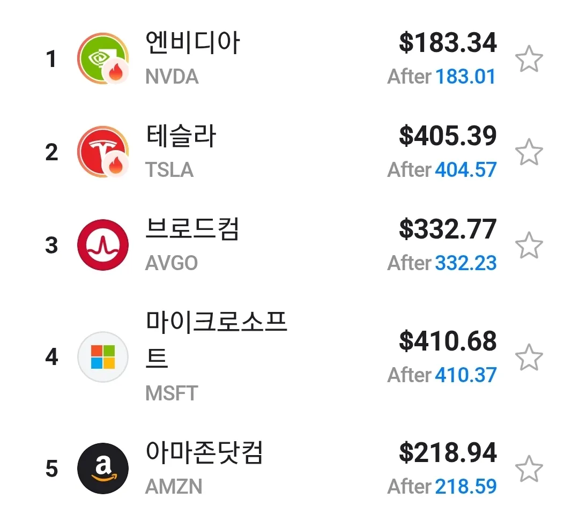Select the MSFT ticker label
The width and height of the screenshot is (579, 521).
(x=172, y=393)
